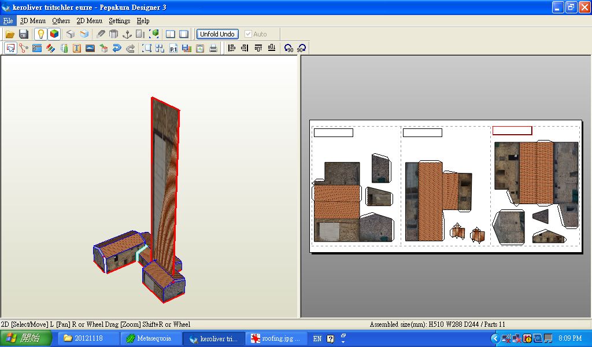Expand the Settings menu
Image resolution: width=592 pixels, height=347 pixels.
119,21
